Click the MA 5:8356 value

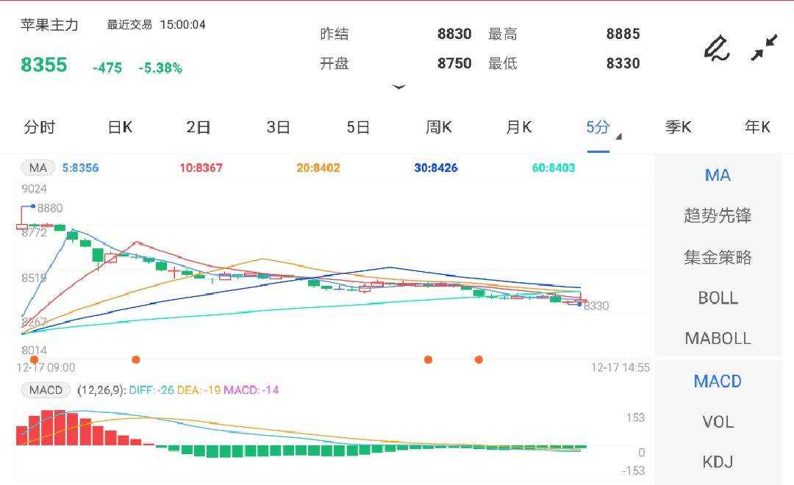[x=81, y=168]
